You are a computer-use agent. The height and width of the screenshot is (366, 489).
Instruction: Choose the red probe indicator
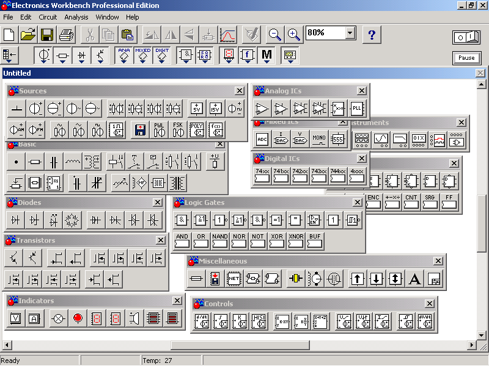tap(78, 318)
